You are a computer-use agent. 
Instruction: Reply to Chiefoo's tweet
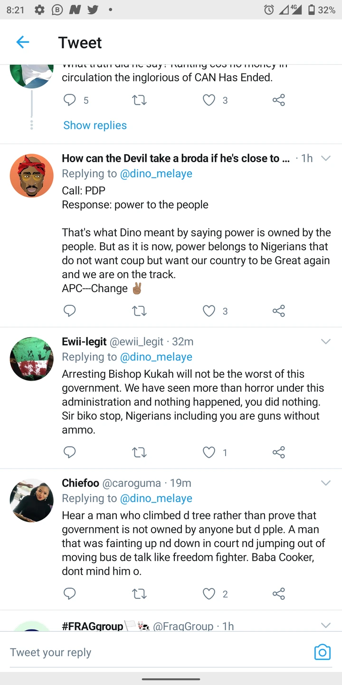70,593
